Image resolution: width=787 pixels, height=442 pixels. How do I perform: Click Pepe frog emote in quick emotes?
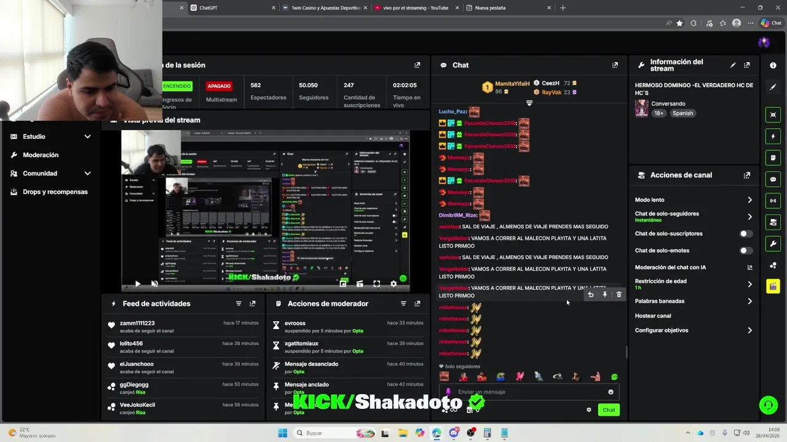coord(501,377)
